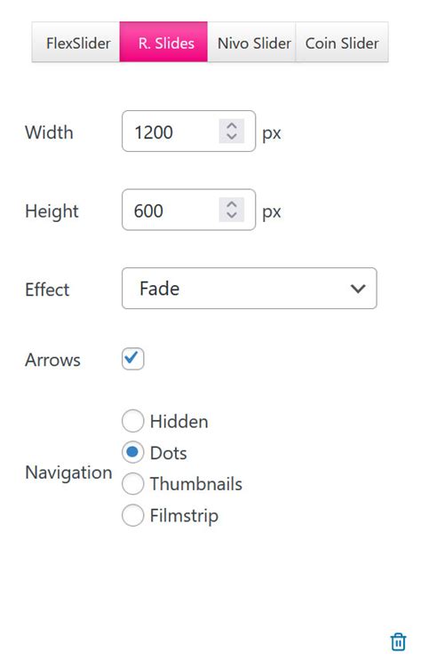Select the Dots navigation radio button
The width and height of the screenshot is (421, 659).
[132, 452]
